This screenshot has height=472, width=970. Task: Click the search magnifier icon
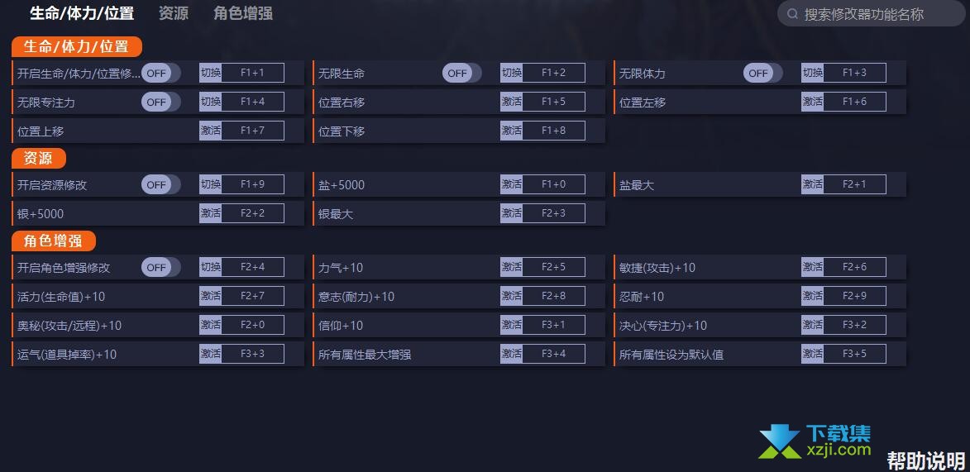792,13
